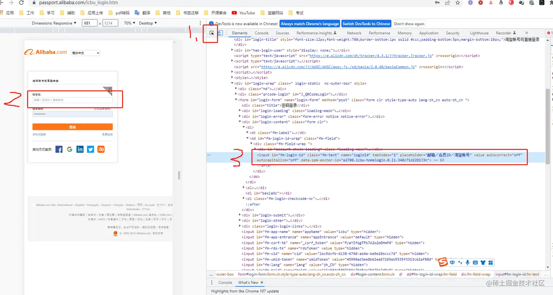The width and height of the screenshot is (553, 295).
Task: Select the fm-csrf-tk input node
Action: coord(333,243)
